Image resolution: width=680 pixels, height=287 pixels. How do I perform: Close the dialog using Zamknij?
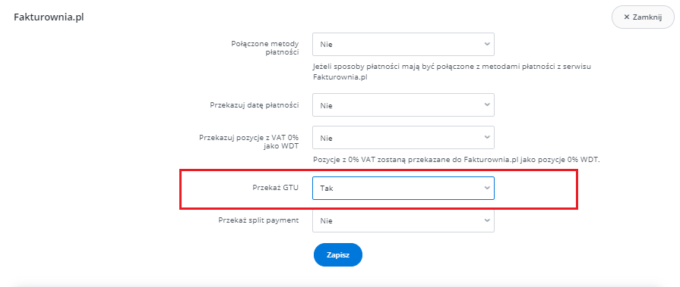click(643, 17)
